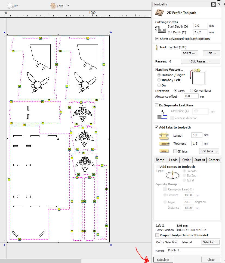The height and width of the screenshot is (263, 225).
Task: Enable the 3D tabs checkbox
Action: pyautogui.click(x=175, y=151)
